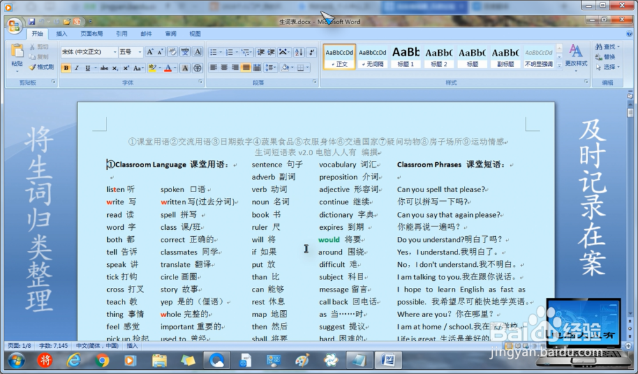Add a character border (boxed A icon)

198,52
